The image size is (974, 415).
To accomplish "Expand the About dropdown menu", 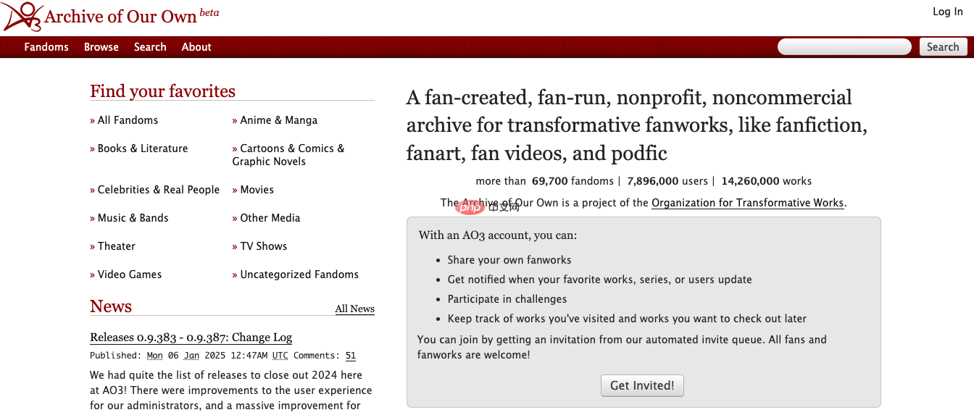I will pyautogui.click(x=196, y=47).
